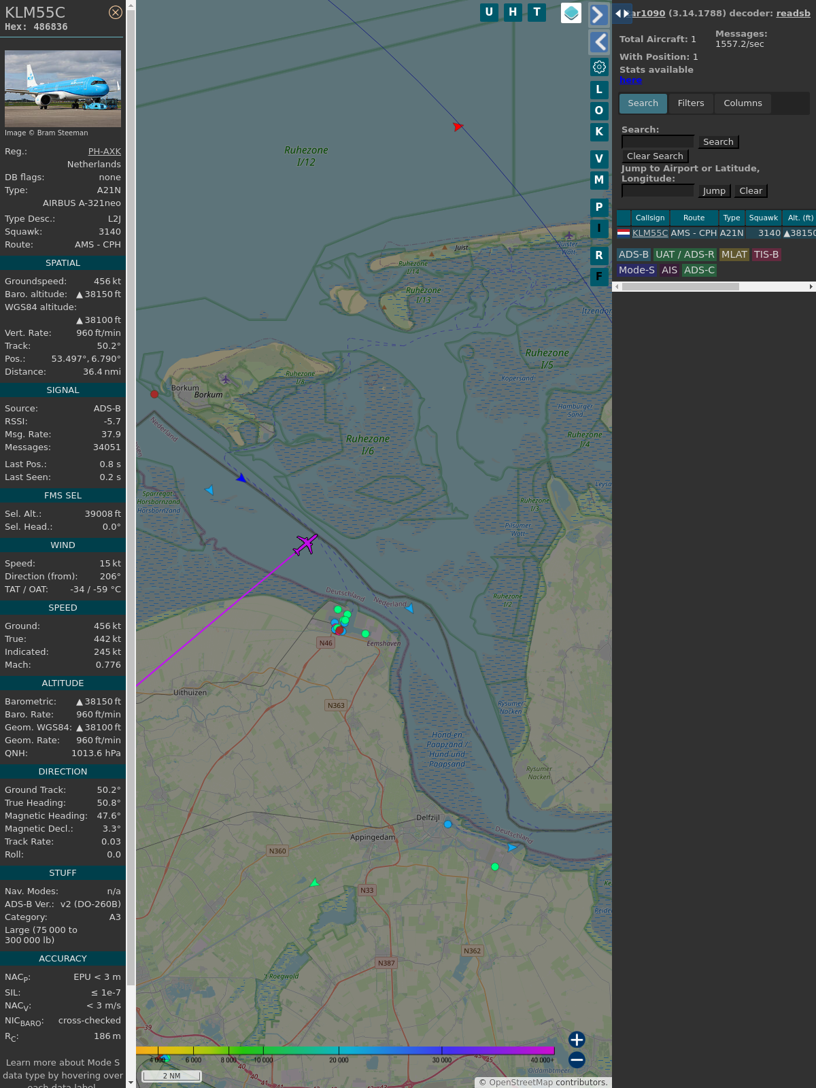Toggle the I map button

pyautogui.click(x=599, y=228)
